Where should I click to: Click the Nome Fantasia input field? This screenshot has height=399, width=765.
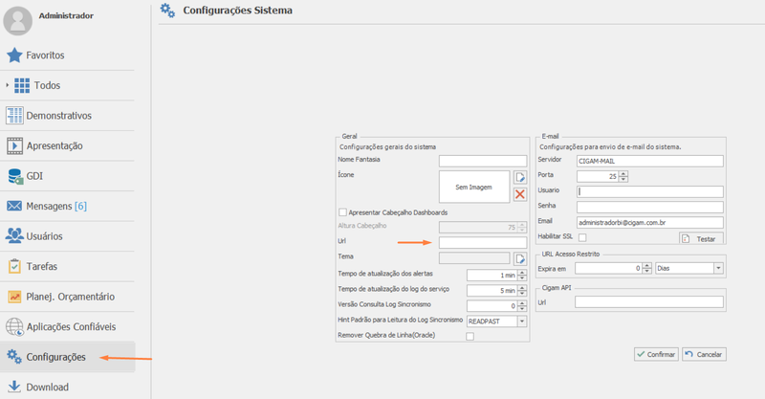tap(483, 161)
